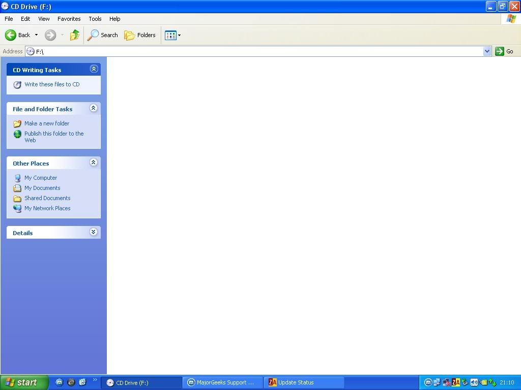The height and width of the screenshot is (390, 521).
Task: Click Make a new folder link
Action: [47, 123]
